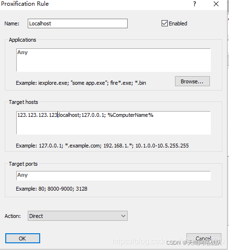Uncheck the Enabled checkbox
Screen dimensions: 229x250
(x=164, y=23)
